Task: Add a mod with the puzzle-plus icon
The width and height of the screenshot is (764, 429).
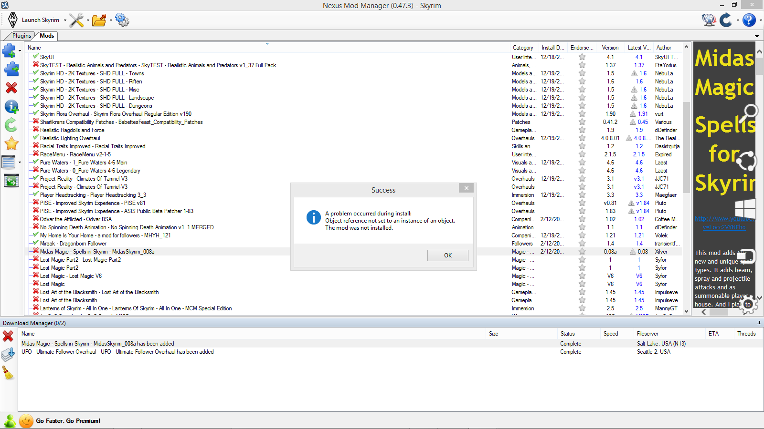Action: click(x=9, y=50)
